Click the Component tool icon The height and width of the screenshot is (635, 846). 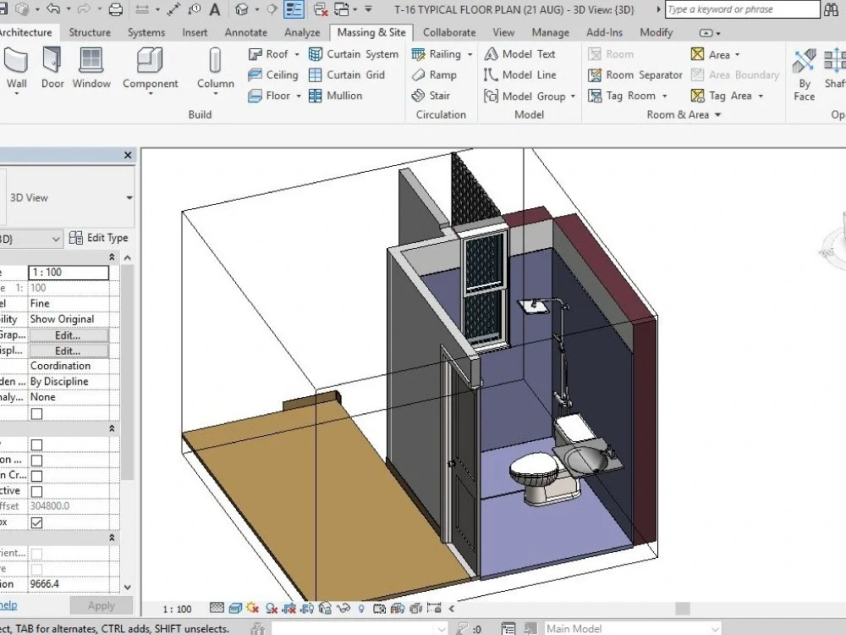point(150,60)
